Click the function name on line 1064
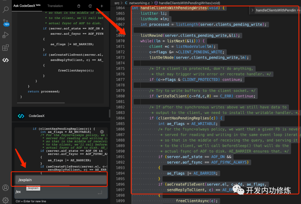The width and height of the screenshot is (301, 204). tap(174, 8)
